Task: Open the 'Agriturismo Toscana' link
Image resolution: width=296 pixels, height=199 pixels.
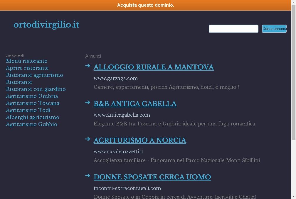Action: (x=33, y=103)
